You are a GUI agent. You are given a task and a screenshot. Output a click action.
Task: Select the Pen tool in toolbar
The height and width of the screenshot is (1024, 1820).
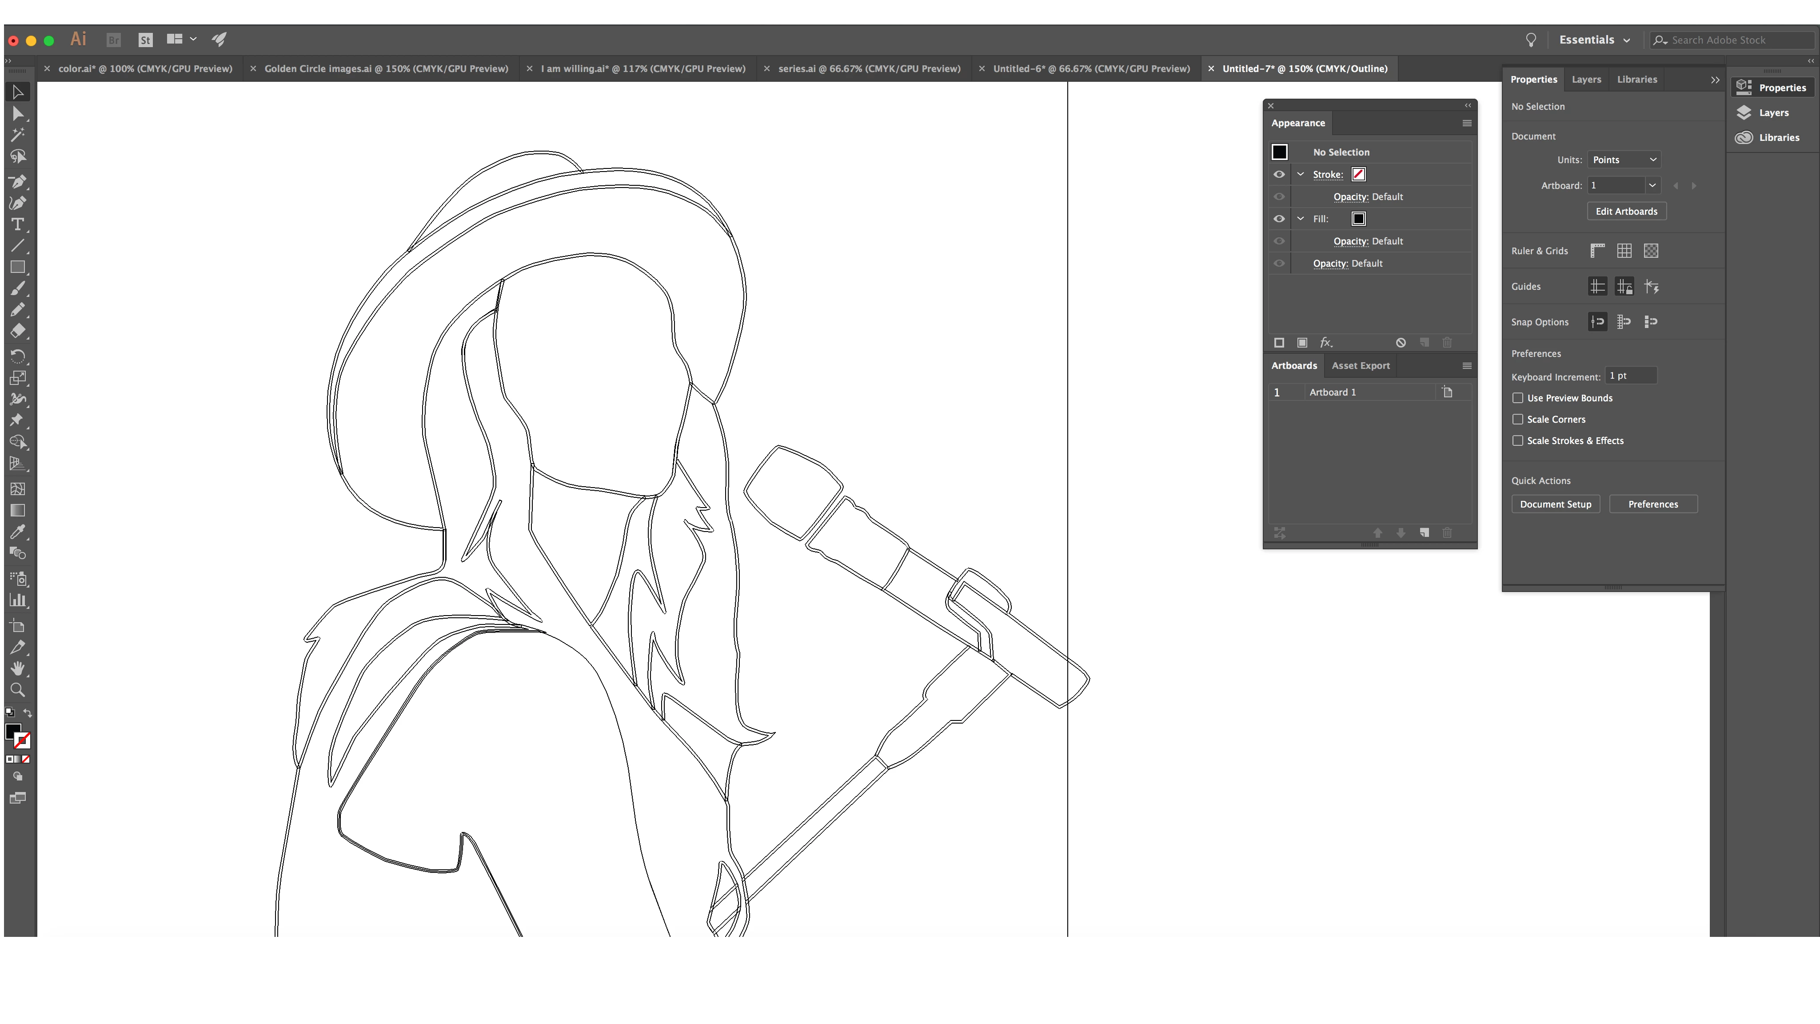[18, 182]
